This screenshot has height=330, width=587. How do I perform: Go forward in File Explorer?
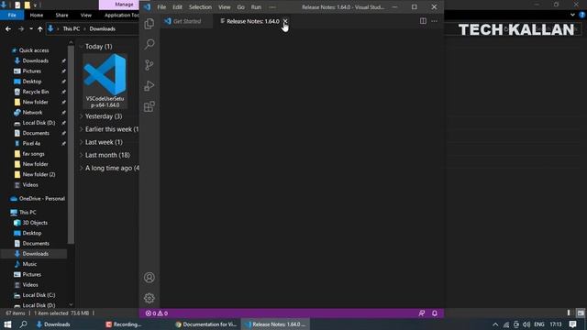point(21,28)
